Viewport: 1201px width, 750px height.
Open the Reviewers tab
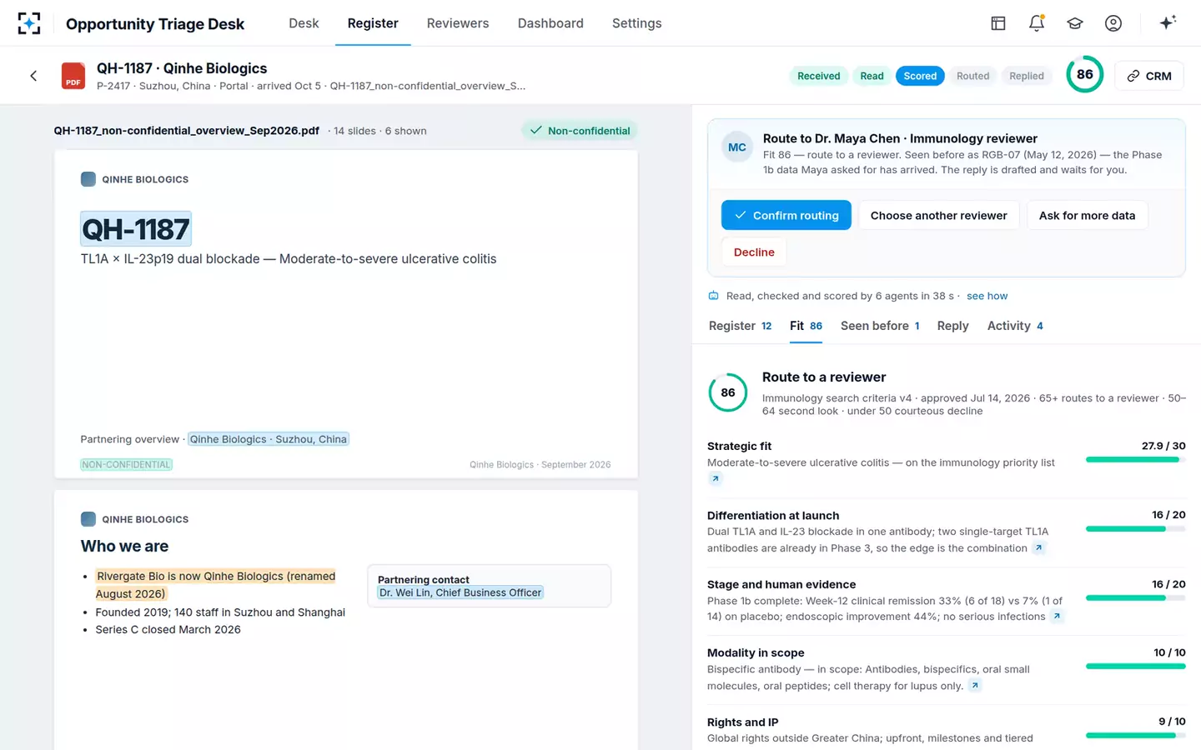458,23
